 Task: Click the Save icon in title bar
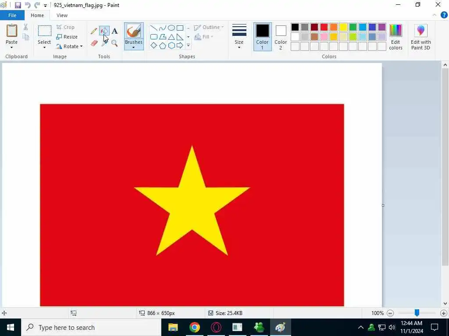18,5
